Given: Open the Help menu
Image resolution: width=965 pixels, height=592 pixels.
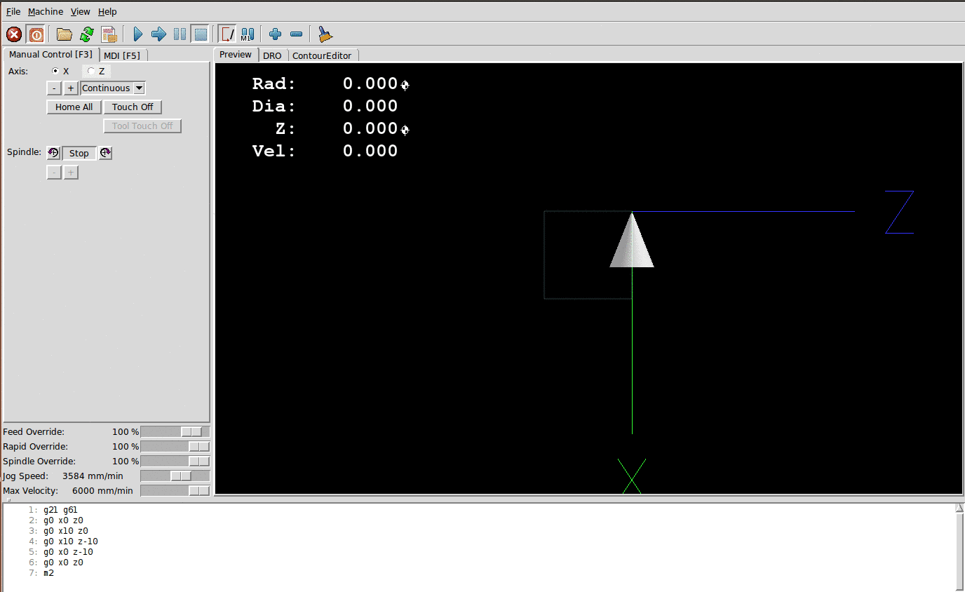Looking at the screenshot, I should [x=107, y=11].
